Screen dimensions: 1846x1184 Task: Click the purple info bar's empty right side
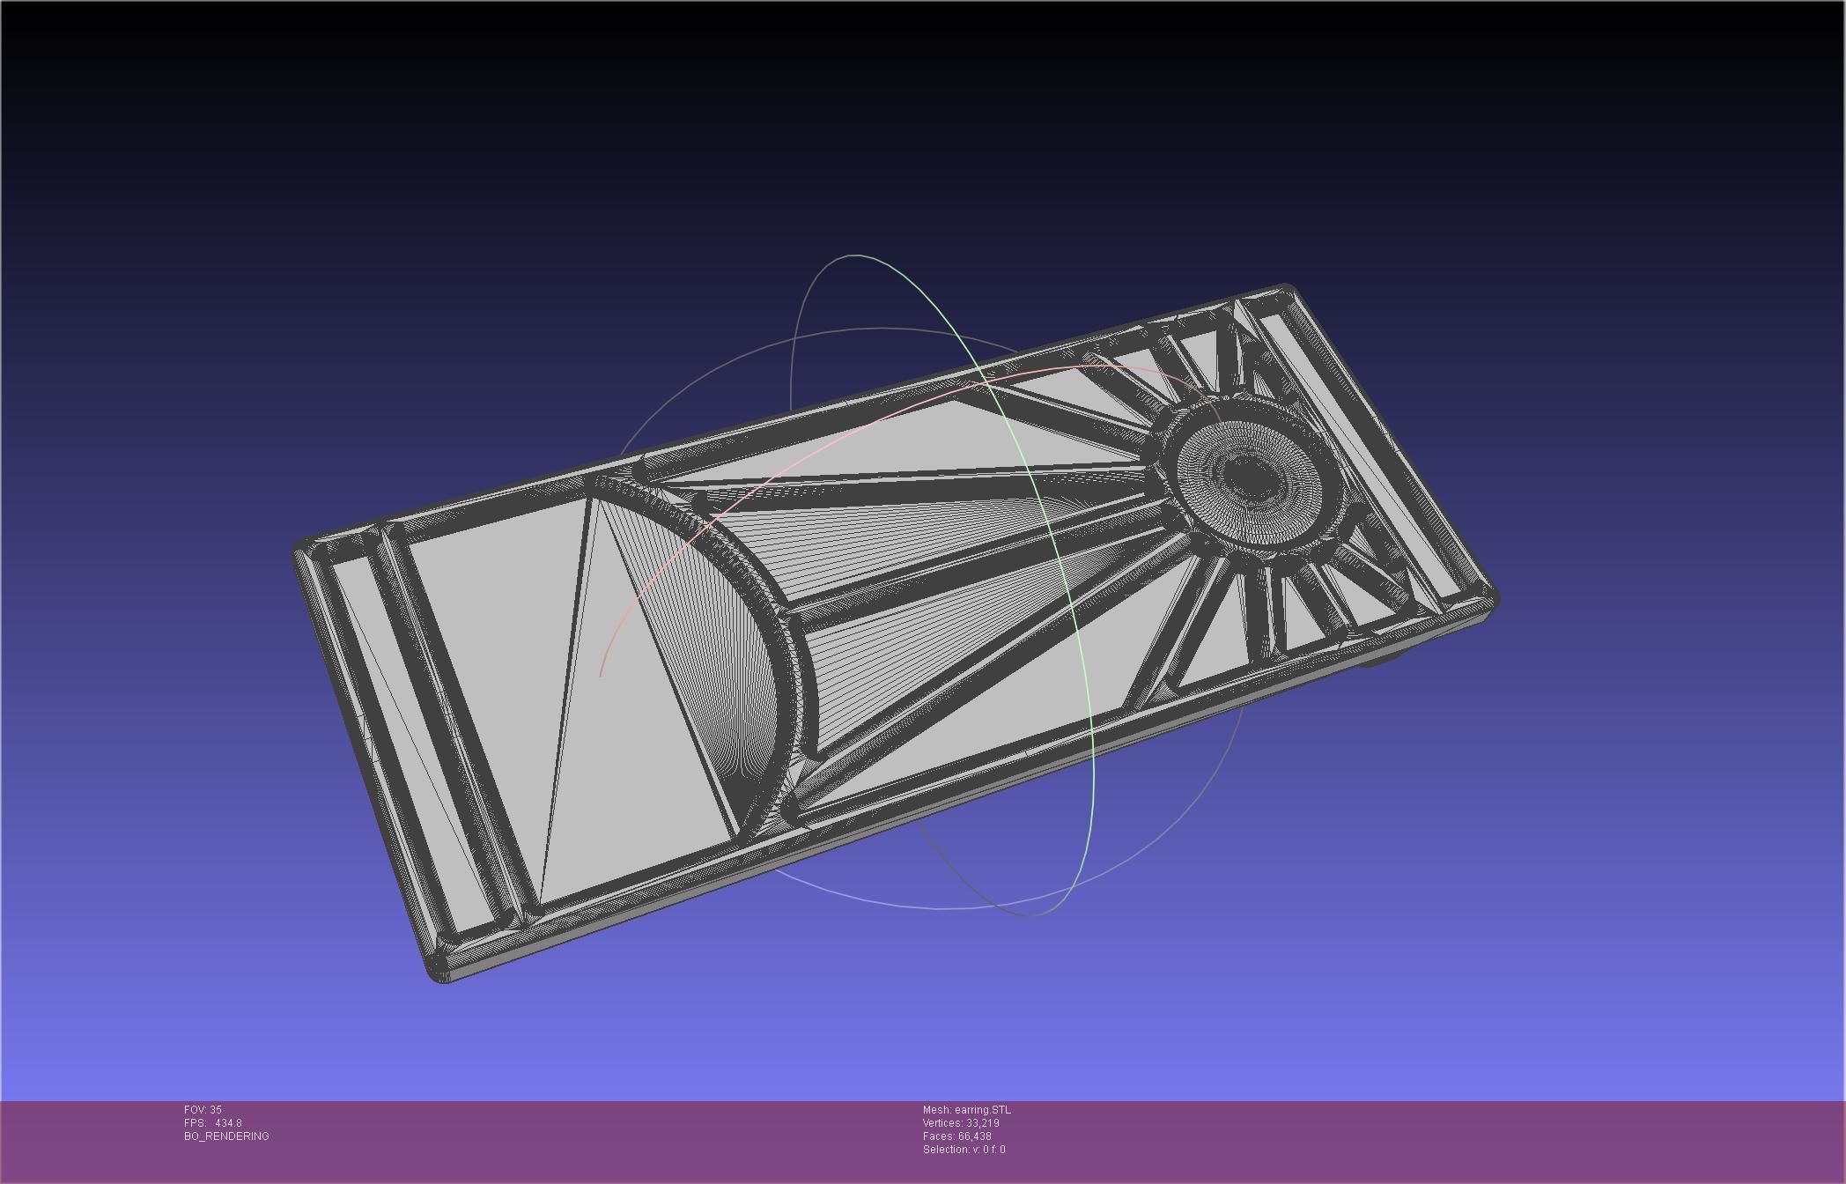(1497, 1141)
